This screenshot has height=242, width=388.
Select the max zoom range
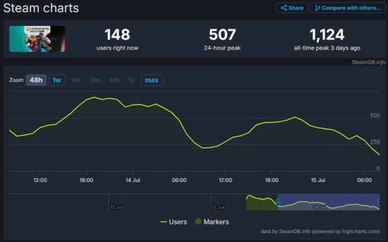[x=152, y=80]
